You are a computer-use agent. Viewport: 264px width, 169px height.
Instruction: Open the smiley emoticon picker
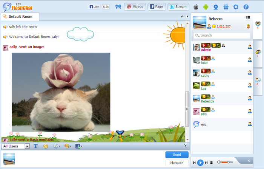46,146
